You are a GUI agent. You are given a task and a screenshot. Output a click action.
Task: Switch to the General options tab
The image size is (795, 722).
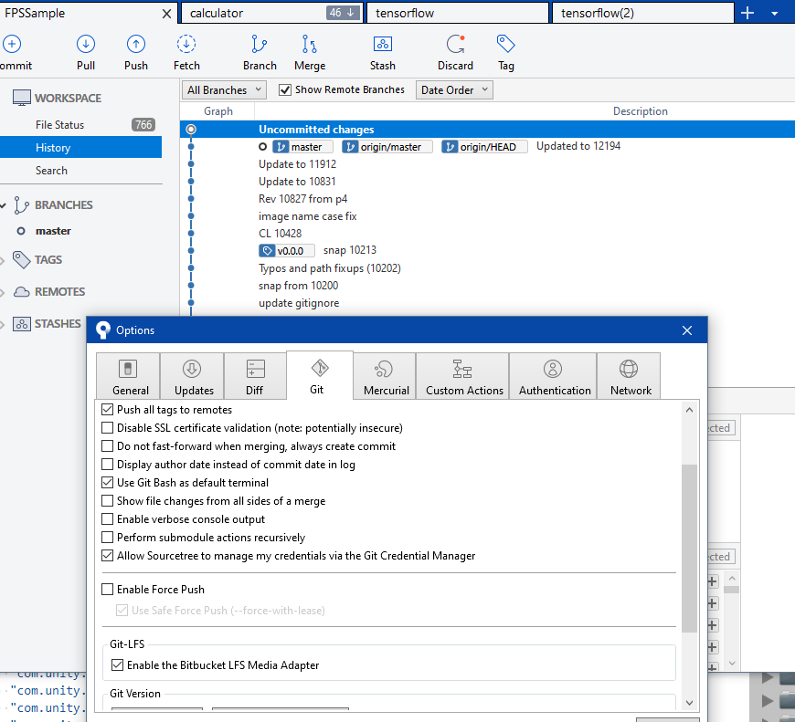click(x=128, y=376)
